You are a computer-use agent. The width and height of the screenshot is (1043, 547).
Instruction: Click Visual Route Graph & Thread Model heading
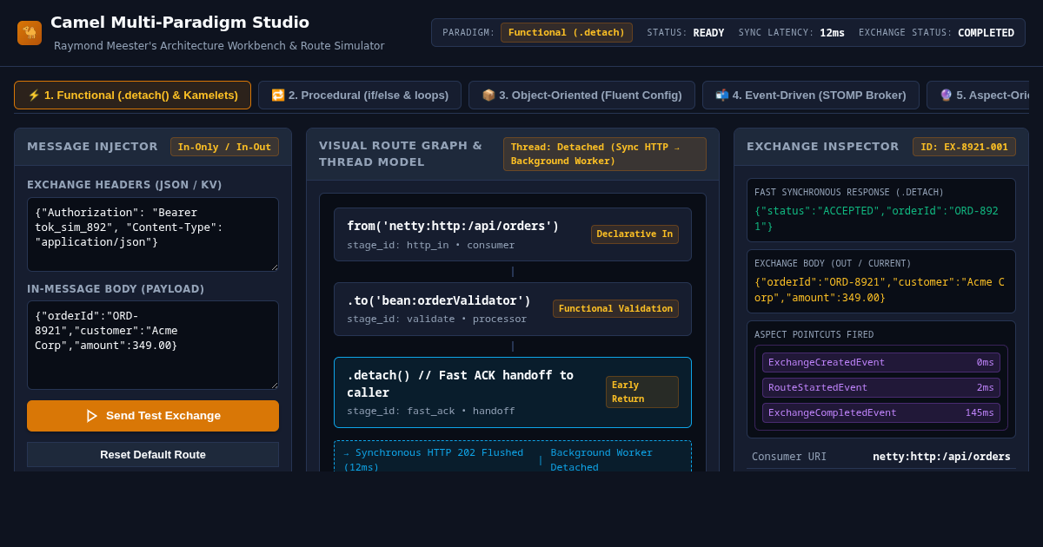pos(401,154)
